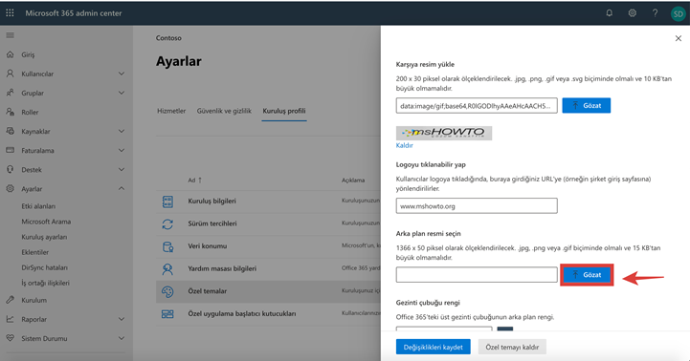Screen dimensions: 690x361
Task: Open Microsoft Arama in sidebar
Action: click(x=46, y=222)
